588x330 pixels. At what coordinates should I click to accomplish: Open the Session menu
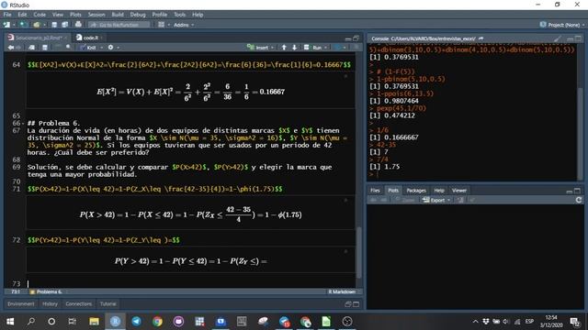96,15
